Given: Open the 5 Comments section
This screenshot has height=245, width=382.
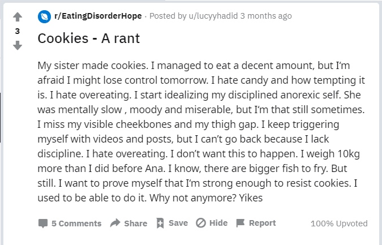Looking at the screenshot, I should point(76,223).
